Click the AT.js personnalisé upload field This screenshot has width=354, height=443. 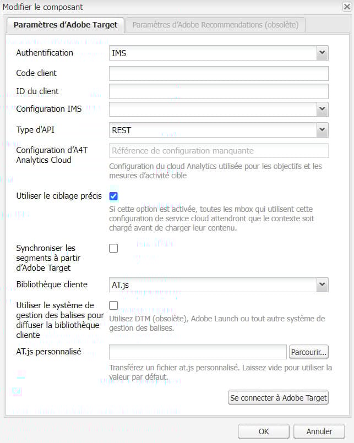(198, 352)
